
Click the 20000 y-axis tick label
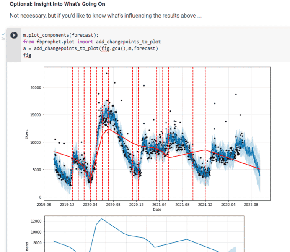tap(36, 87)
